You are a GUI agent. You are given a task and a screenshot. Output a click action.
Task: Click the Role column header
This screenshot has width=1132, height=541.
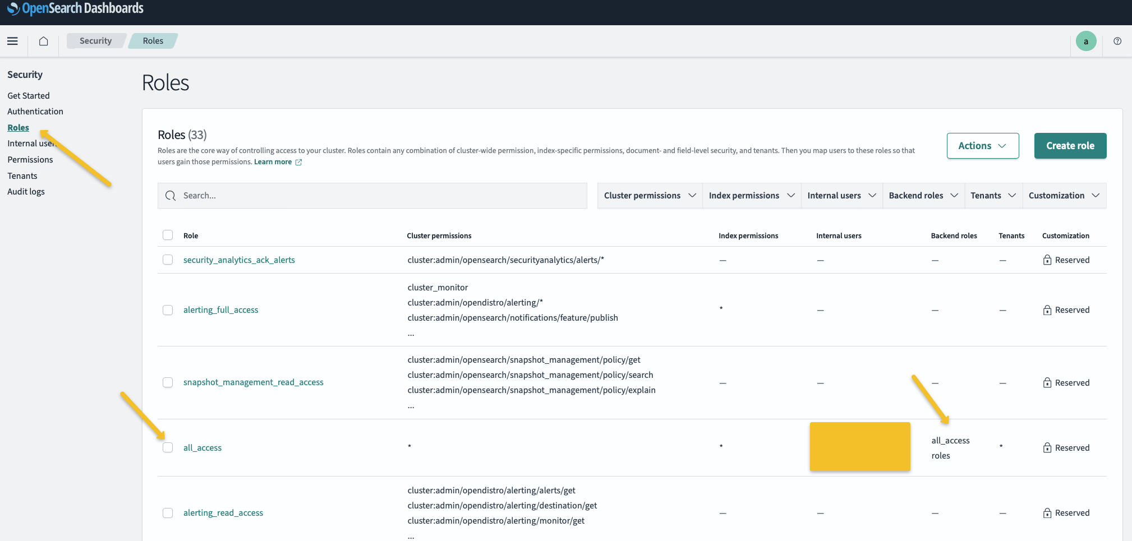(191, 236)
